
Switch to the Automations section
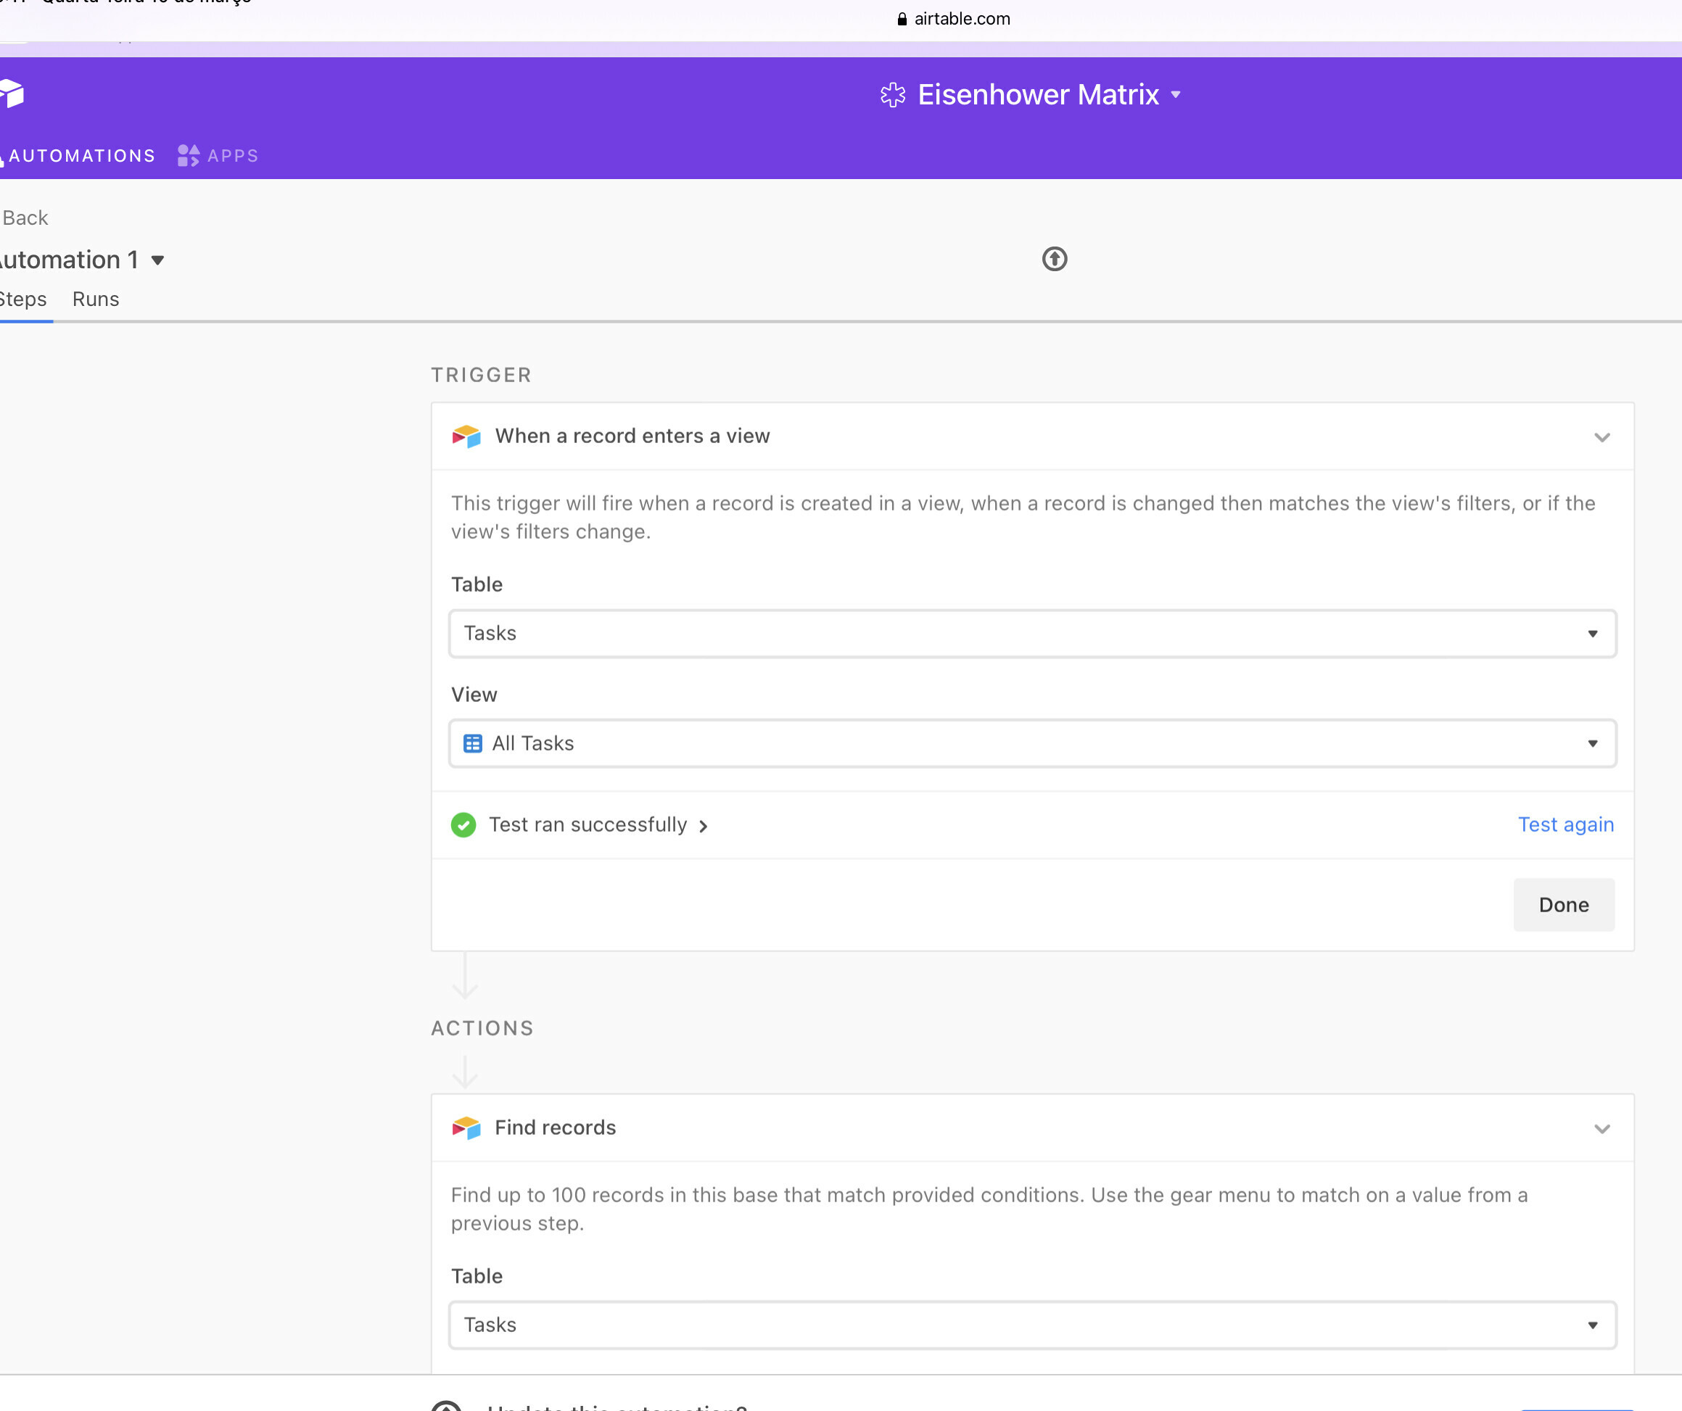coord(78,155)
